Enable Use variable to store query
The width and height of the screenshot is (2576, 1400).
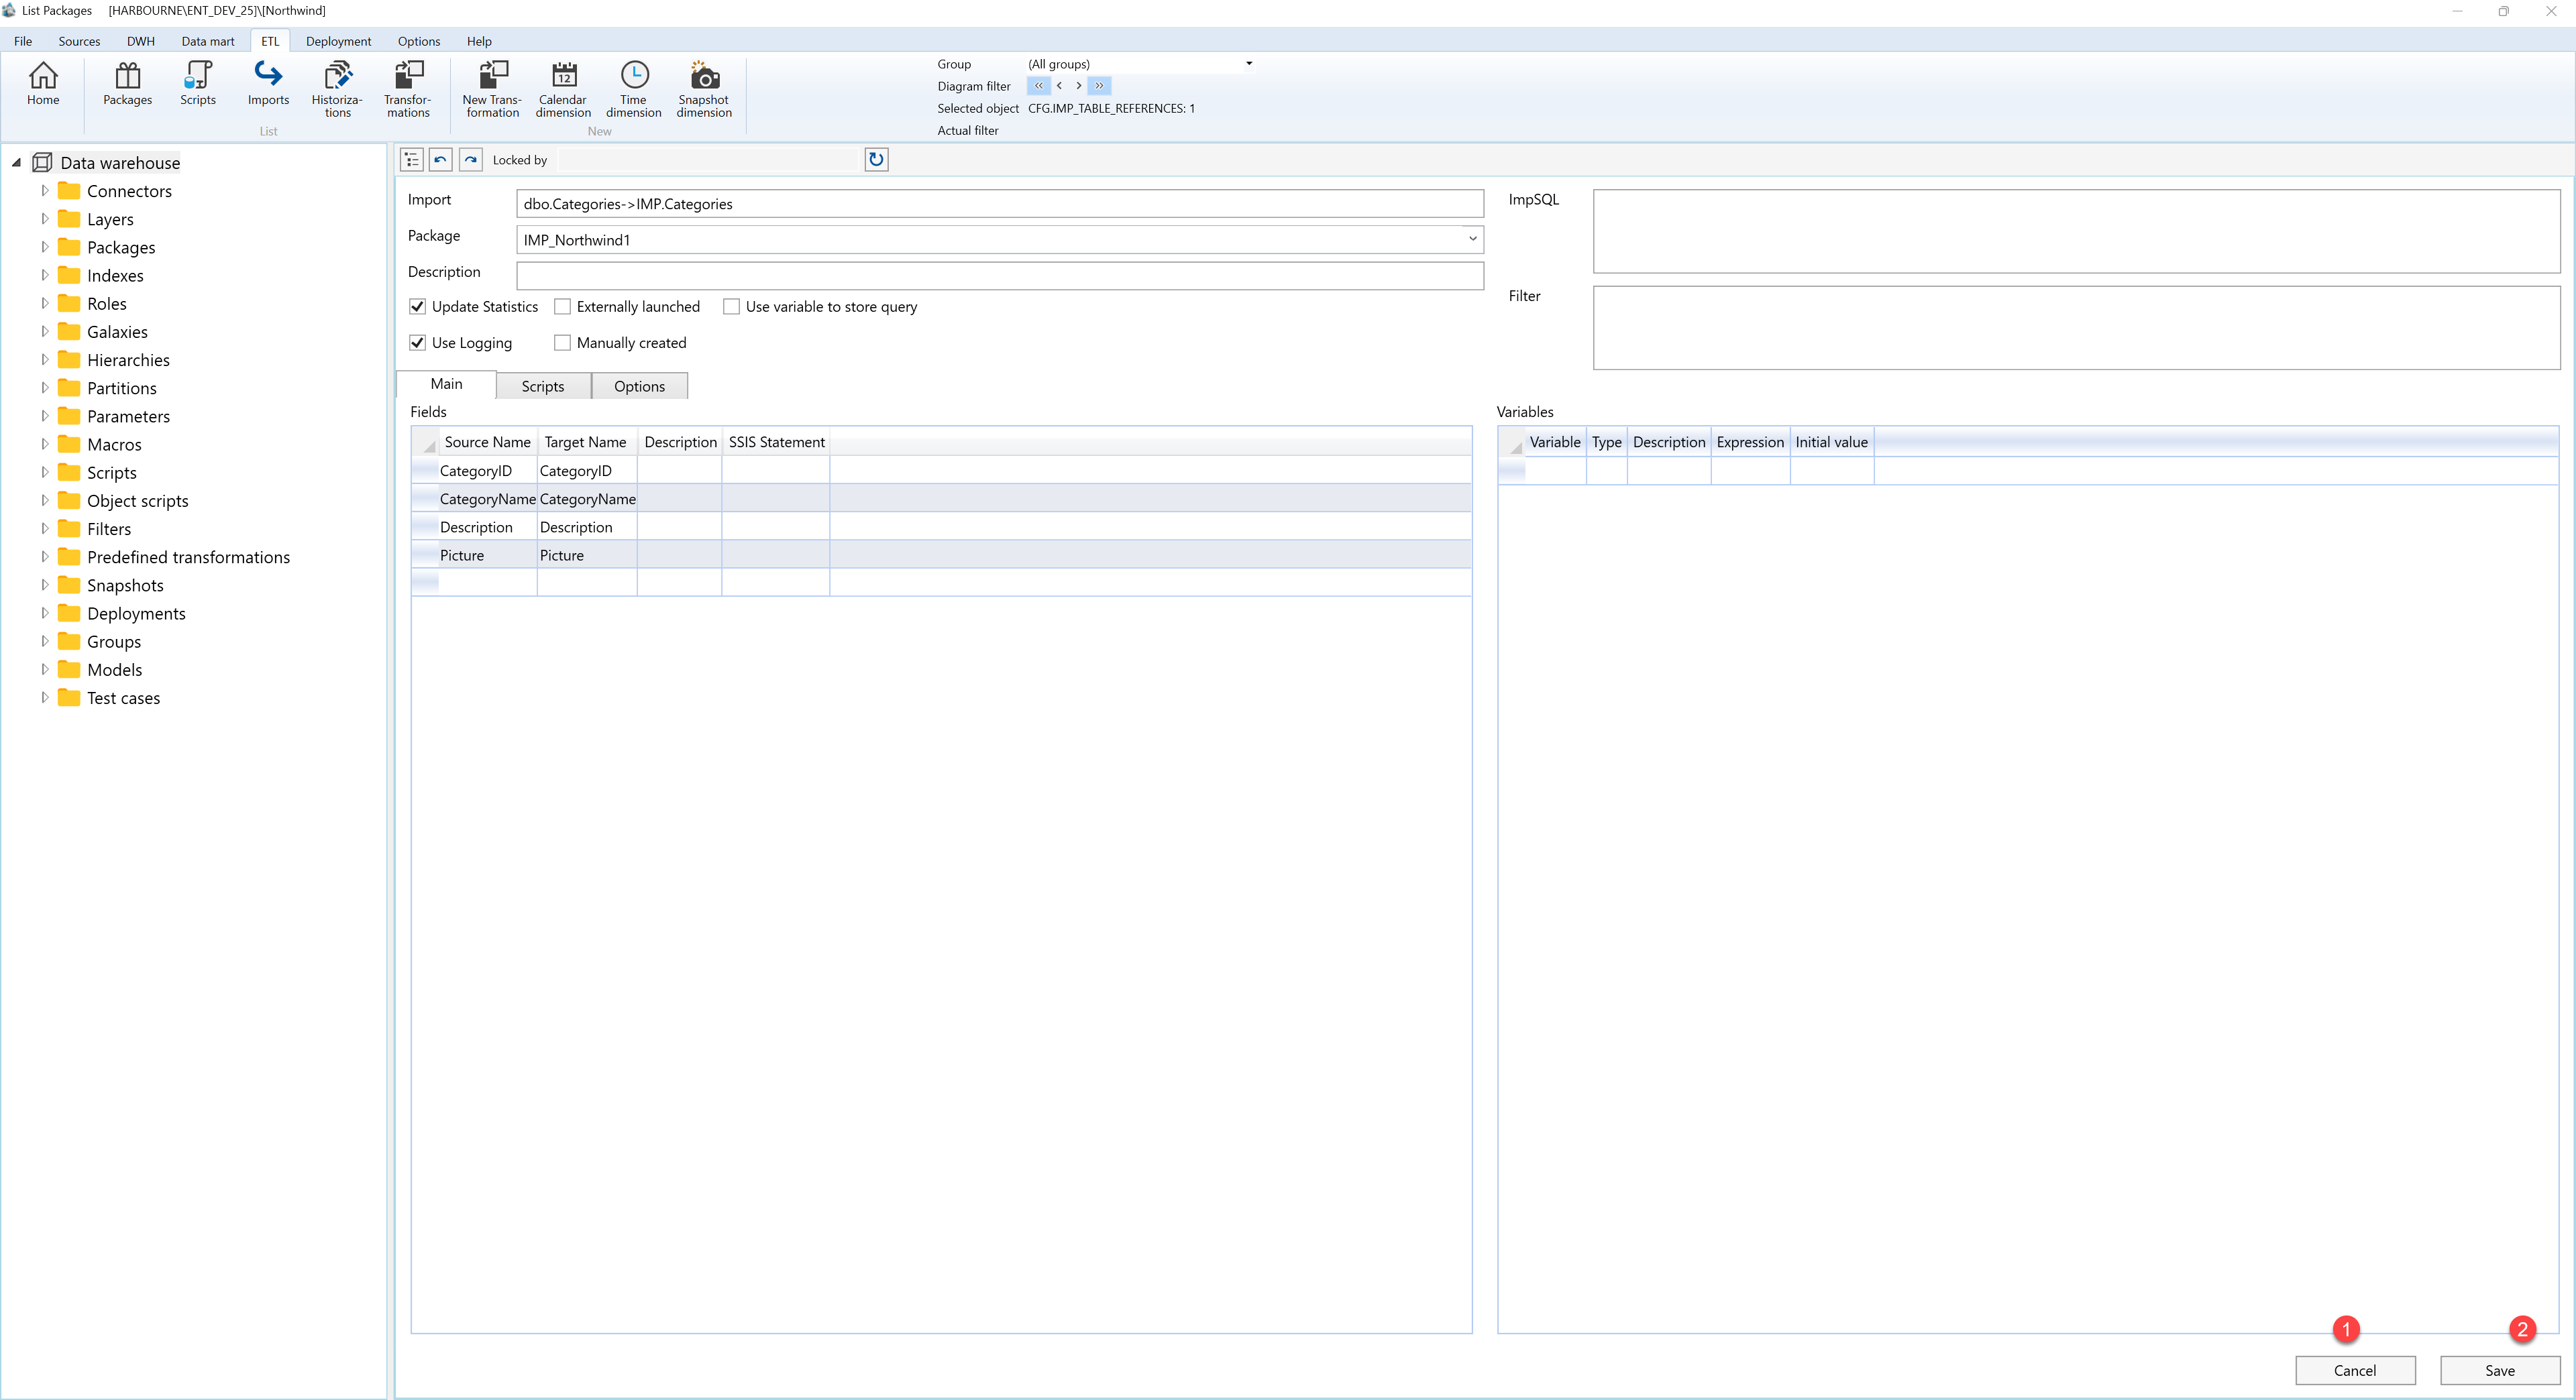pyautogui.click(x=732, y=307)
